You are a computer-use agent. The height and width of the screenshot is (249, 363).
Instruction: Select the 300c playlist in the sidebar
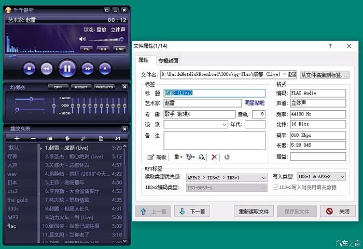click(x=13, y=208)
